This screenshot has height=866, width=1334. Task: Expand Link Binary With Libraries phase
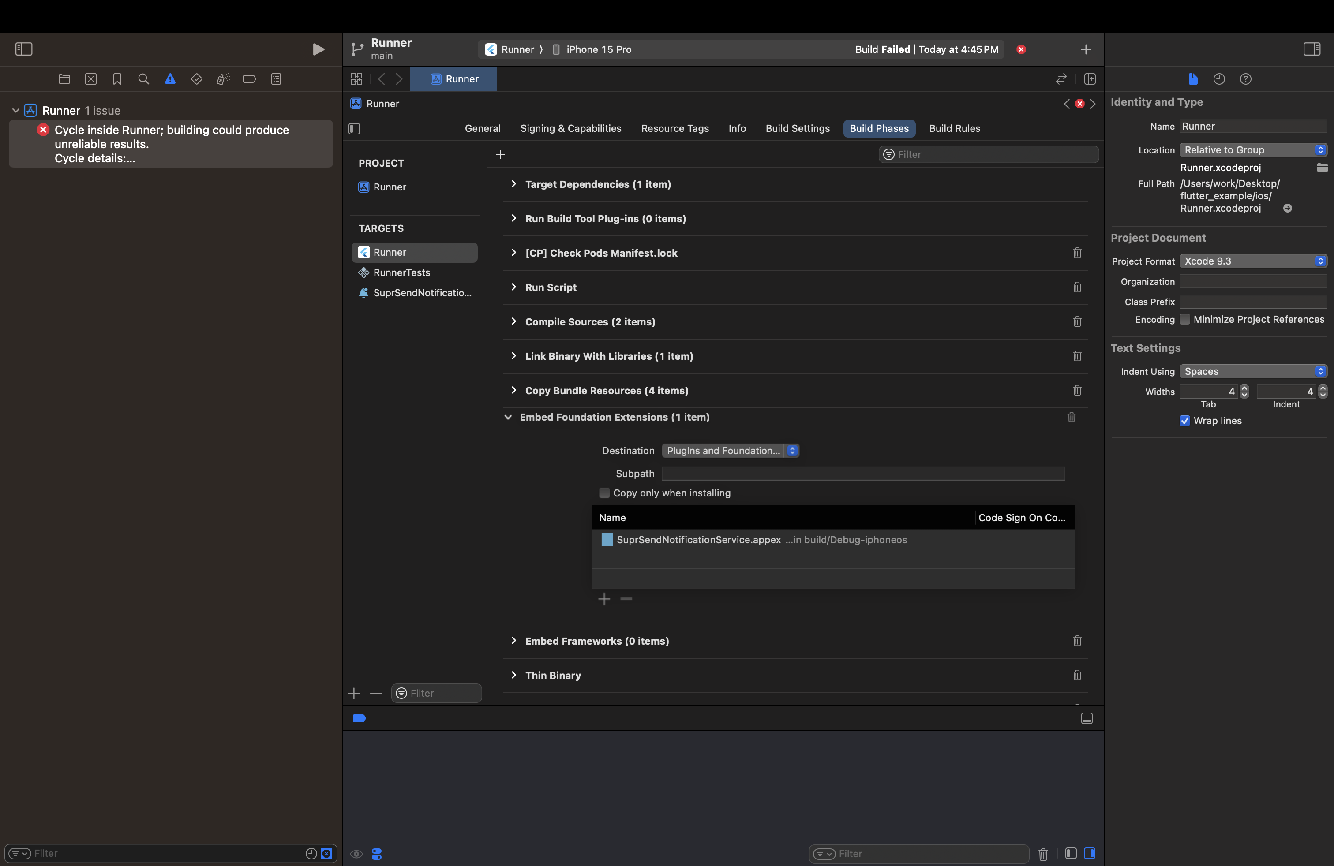click(x=513, y=356)
